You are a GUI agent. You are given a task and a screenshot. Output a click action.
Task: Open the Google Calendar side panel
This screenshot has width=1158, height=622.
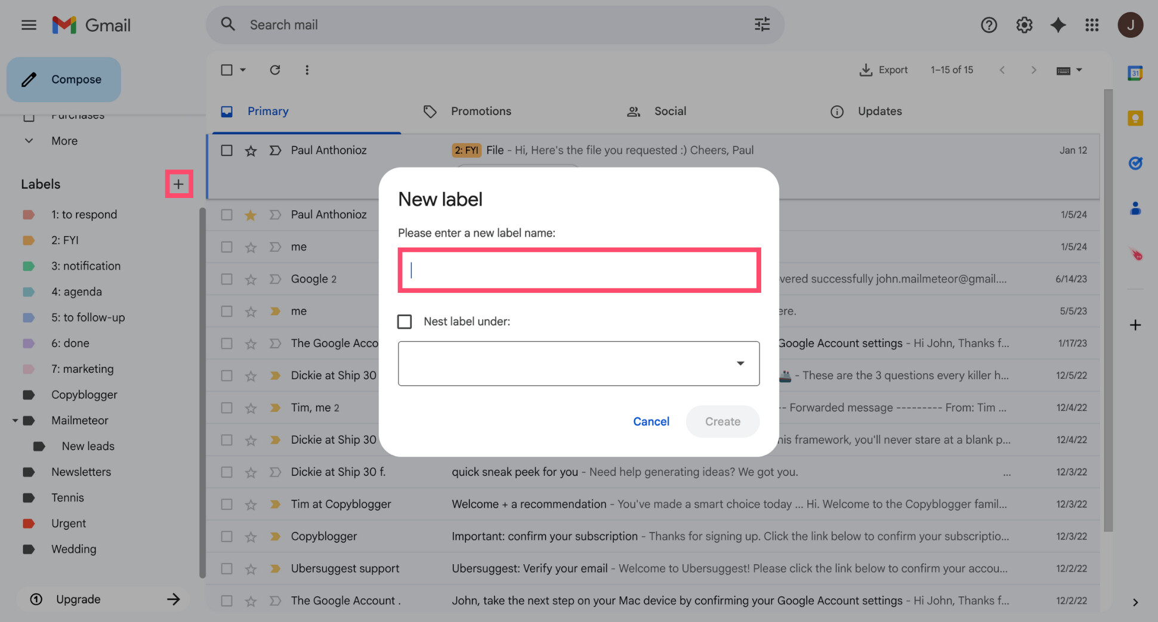pyautogui.click(x=1135, y=72)
